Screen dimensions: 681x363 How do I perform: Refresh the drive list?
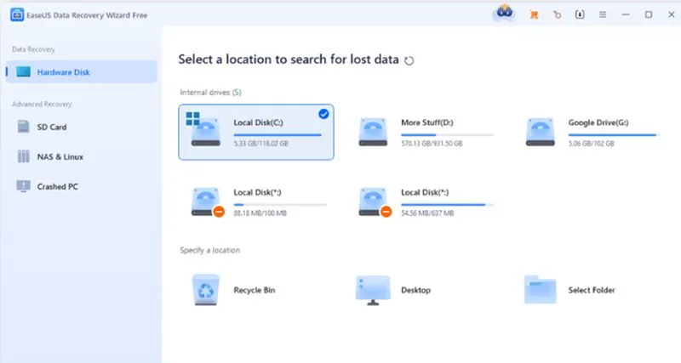(409, 60)
